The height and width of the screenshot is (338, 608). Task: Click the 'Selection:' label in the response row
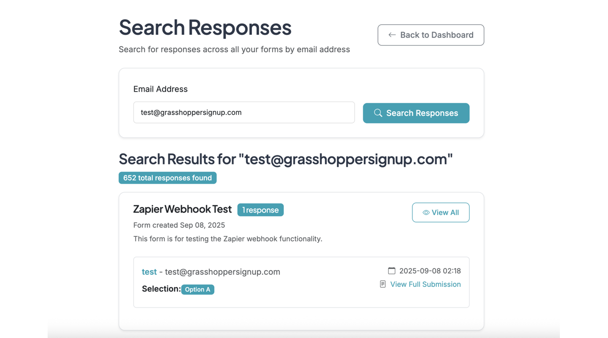tap(161, 289)
